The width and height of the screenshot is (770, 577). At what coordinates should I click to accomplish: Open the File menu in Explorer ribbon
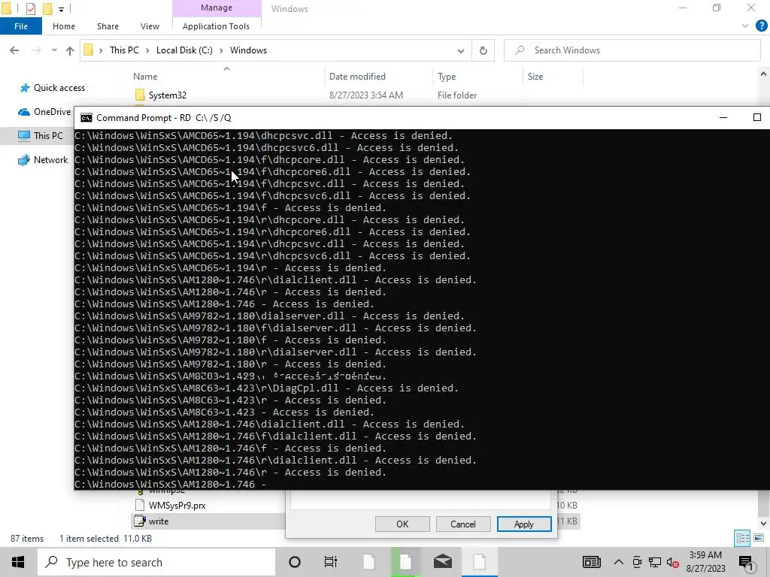coord(20,26)
